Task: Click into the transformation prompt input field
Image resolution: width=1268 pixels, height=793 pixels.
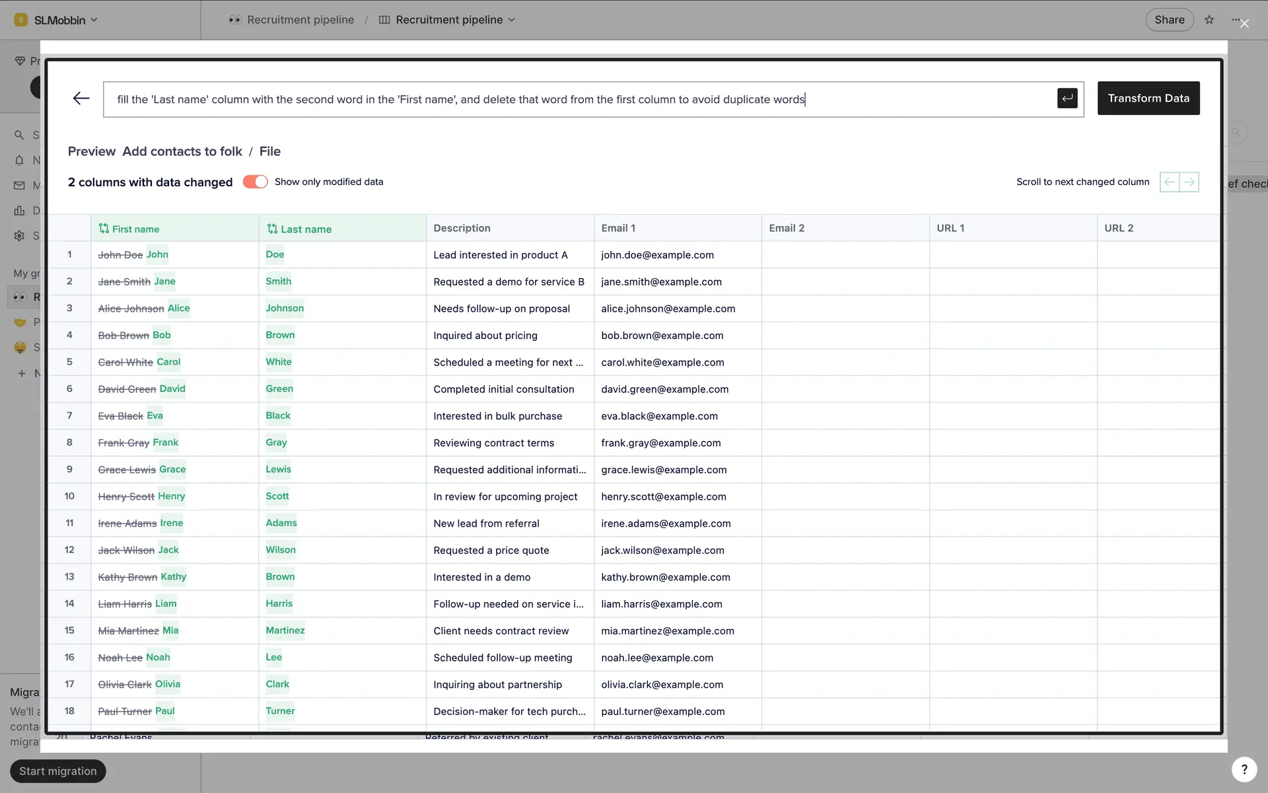Action: coord(581,99)
